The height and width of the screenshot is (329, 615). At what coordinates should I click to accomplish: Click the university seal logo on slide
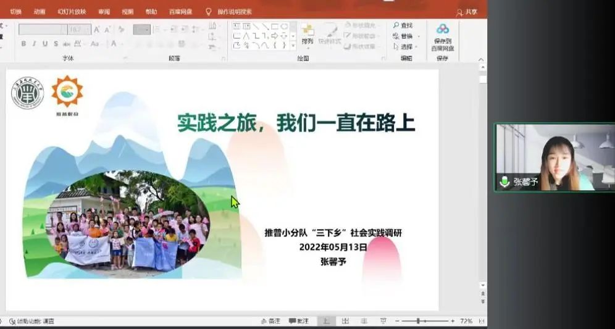pyautogui.click(x=27, y=93)
